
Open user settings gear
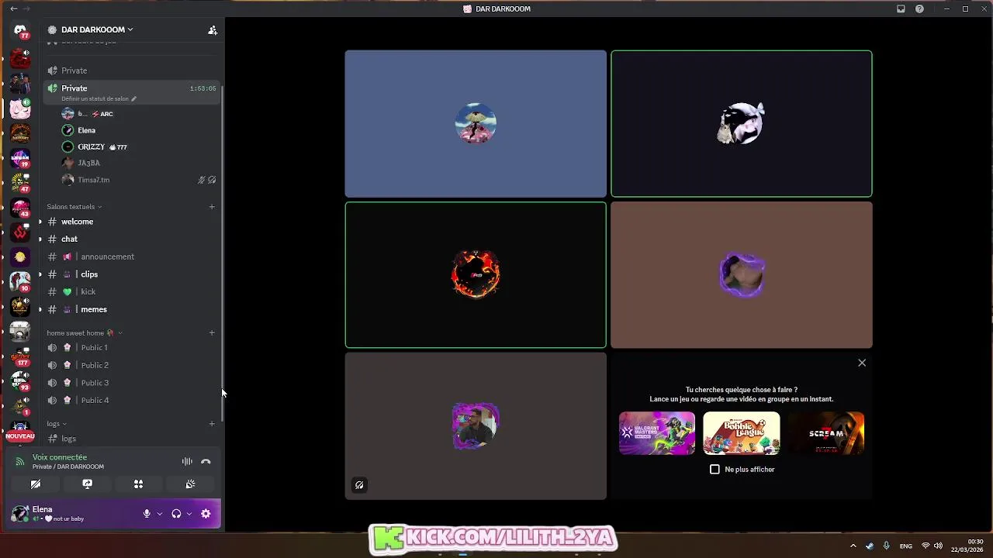coord(206,514)
